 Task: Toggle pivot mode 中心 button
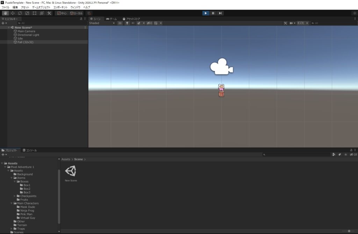coord(62,13)
